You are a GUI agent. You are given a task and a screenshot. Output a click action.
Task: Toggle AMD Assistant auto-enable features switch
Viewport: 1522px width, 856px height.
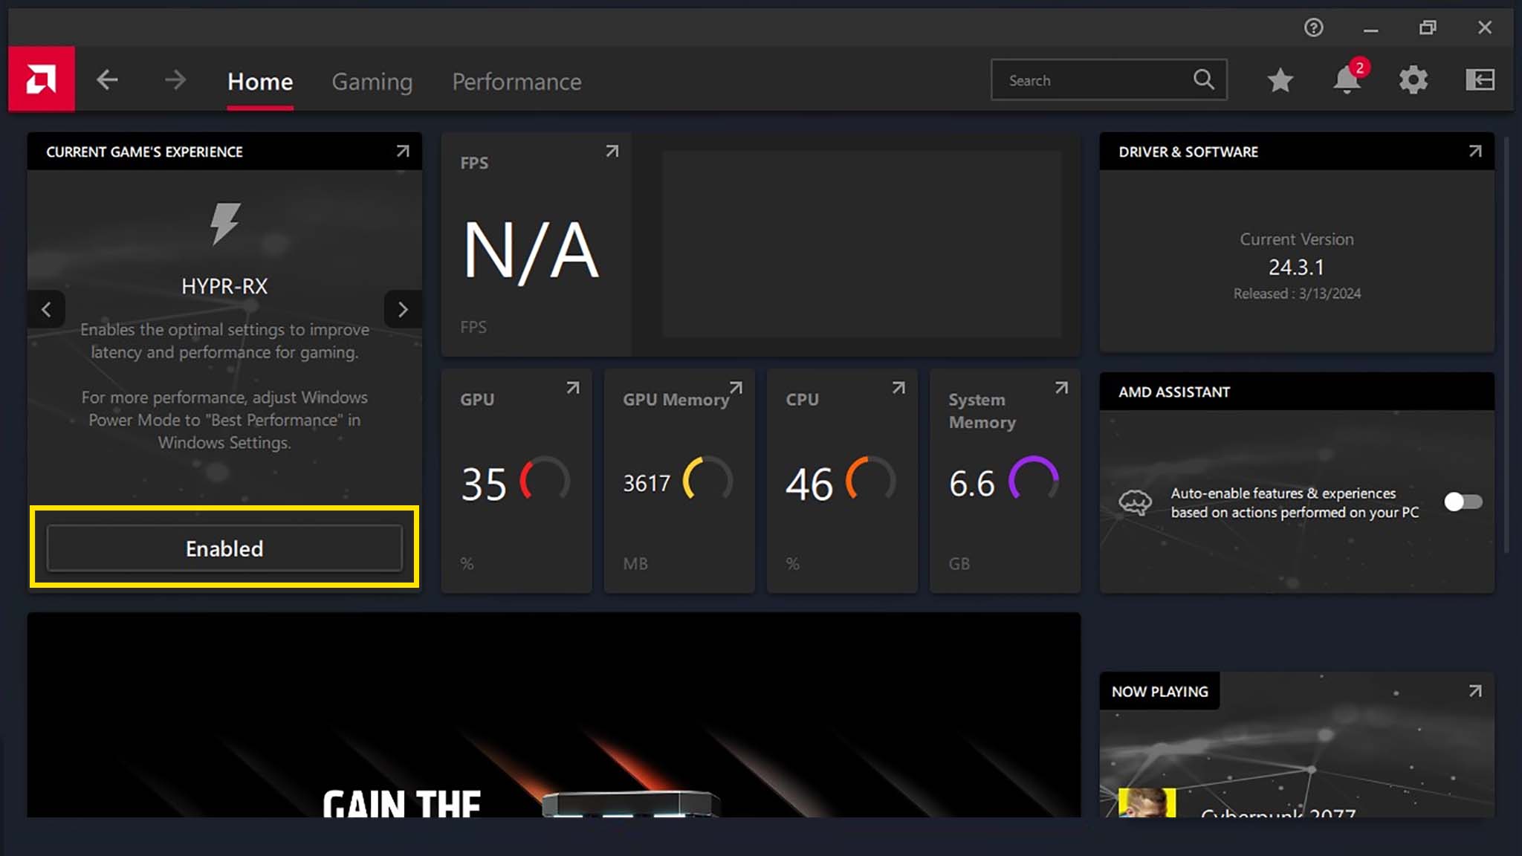1463,501
